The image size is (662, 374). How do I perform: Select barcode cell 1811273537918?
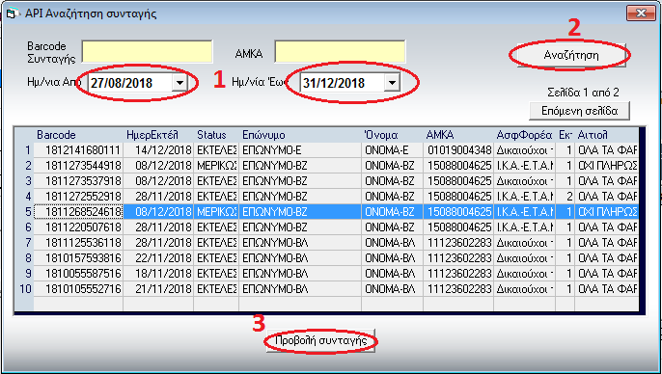[x=78, y=181]
